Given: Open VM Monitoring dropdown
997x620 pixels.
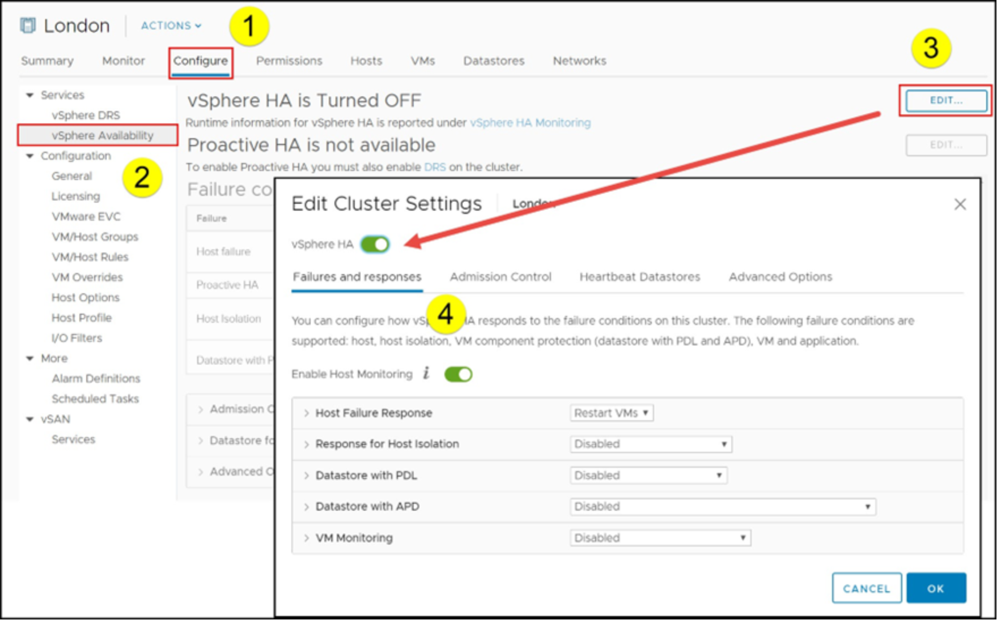Looking at the screenshot, I should [x=660, y=537].
